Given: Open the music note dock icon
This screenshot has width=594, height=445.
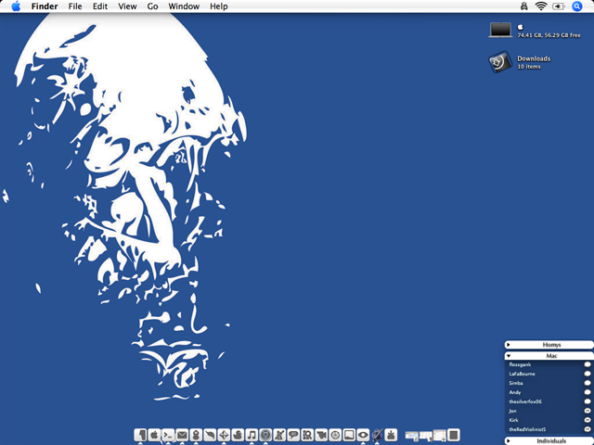Looking at the screenshot, I should (x=252, y=434).
